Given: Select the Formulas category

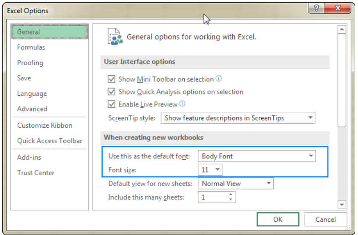Looking at the screenshot, I should 50,47.
